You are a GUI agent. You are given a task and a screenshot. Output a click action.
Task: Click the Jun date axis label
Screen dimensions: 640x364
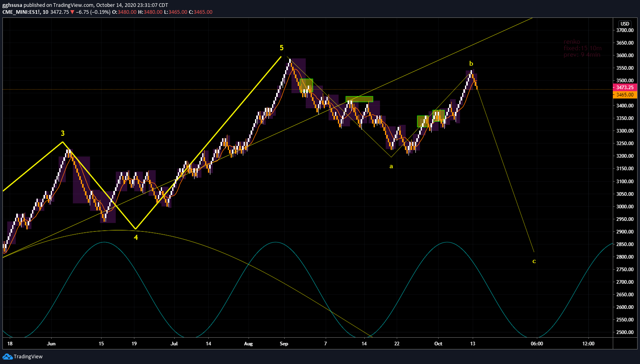[51, 344]
